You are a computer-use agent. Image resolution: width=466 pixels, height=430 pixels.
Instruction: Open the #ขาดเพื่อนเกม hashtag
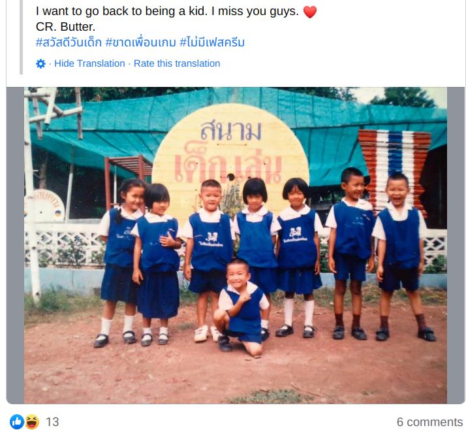140,42
